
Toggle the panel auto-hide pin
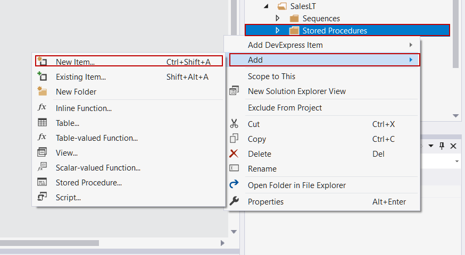tap(442, 146)
